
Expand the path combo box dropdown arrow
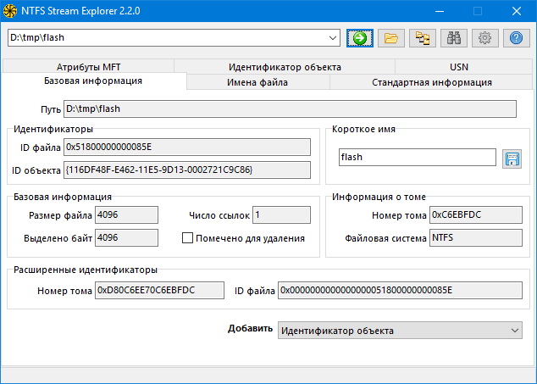click(x=333, y=37)
